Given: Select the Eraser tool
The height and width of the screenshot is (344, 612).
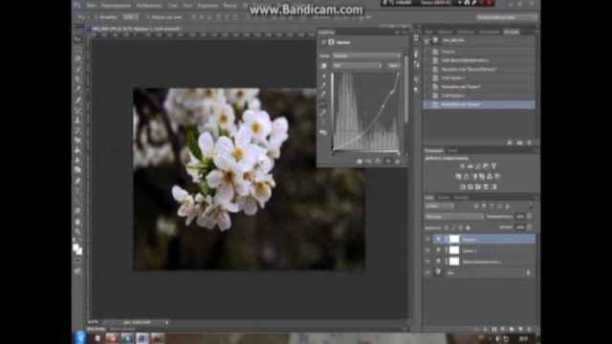Looking at the screenshot, I should pos(77,140).
